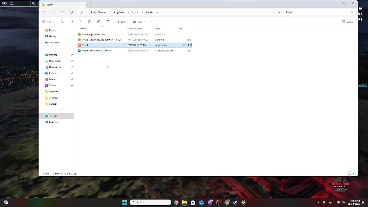Screen dimensions: 368x207
Task: Delete the selected file with trash icon
Action: pyautogui.click(x=108, y=22)
